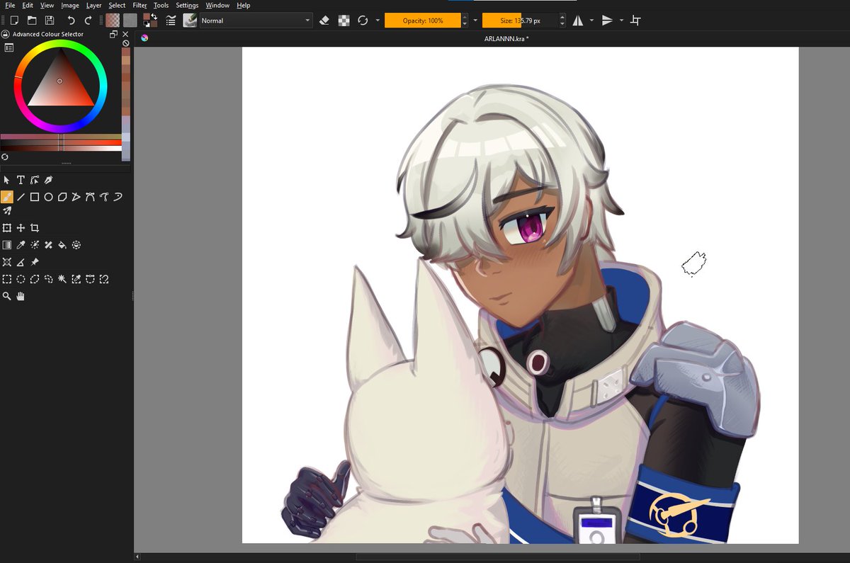The height and width of the screenshot is (563, 850).
Task: Toggle horizontal mirror tool
Action: pos(578,21)
